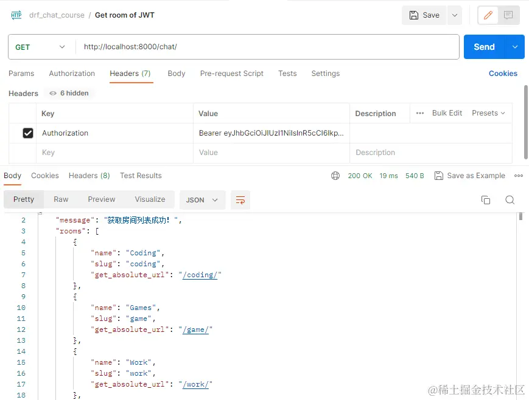This screenshot has width=529, height=400.
Task: Show the 6 hidden headers
Action: [69, 93]
